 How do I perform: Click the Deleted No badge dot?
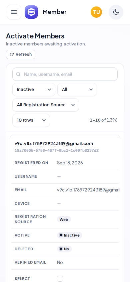click(61, 249)
